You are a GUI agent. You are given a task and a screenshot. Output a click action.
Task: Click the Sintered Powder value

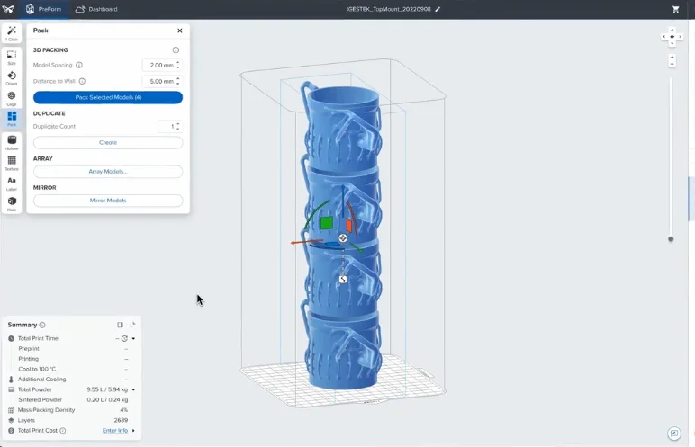107,400
